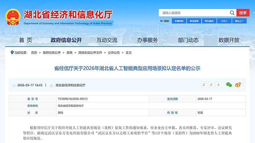Share article via Weibo icon
255x143 pixels.
click(x=238, y=85)
